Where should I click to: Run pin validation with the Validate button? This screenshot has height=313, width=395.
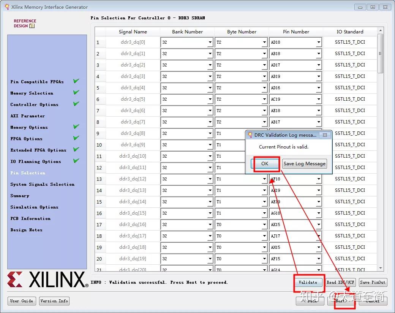tap(308, 282)
